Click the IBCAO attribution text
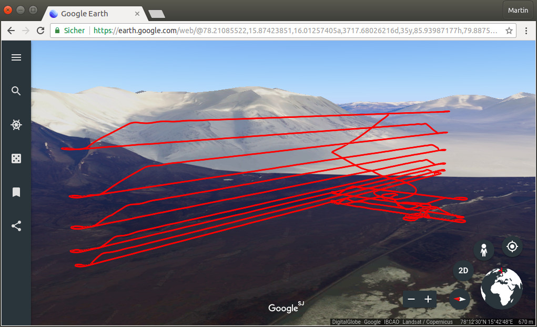 [x=391, y=322]
